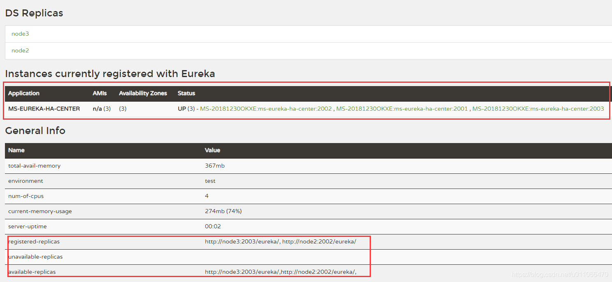The height and width of the screenshot is (282, 612).
Task: Open instance link ms-eureka-ha-center:2002
Action: pos(266,109)
